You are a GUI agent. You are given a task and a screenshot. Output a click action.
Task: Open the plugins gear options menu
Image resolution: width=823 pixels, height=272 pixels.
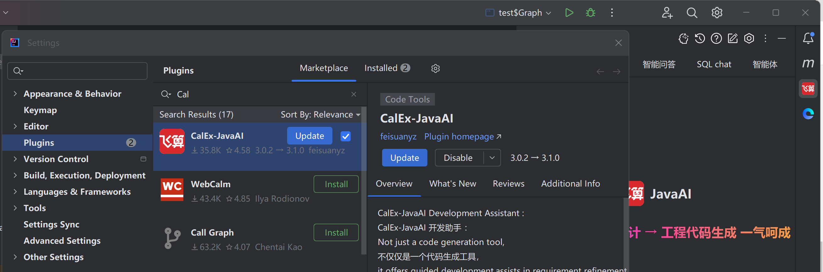[x=436, y=68]
